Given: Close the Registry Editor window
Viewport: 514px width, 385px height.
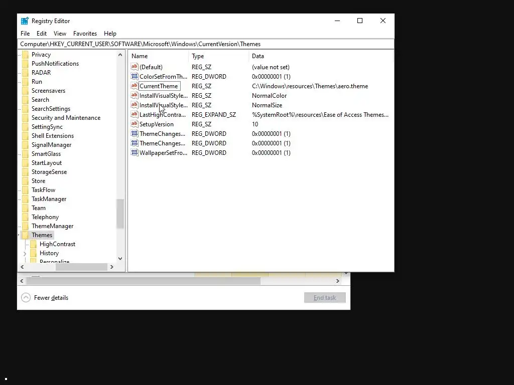Looking at the screenshot, I should [x=383, y=21].
